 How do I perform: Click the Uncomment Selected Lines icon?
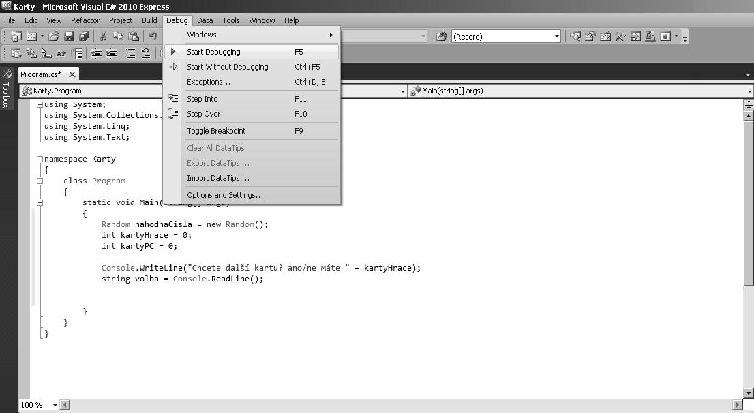click(x=146, y=53)
